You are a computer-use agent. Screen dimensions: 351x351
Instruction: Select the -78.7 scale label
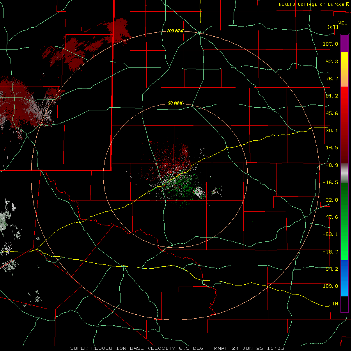(330, 252)
